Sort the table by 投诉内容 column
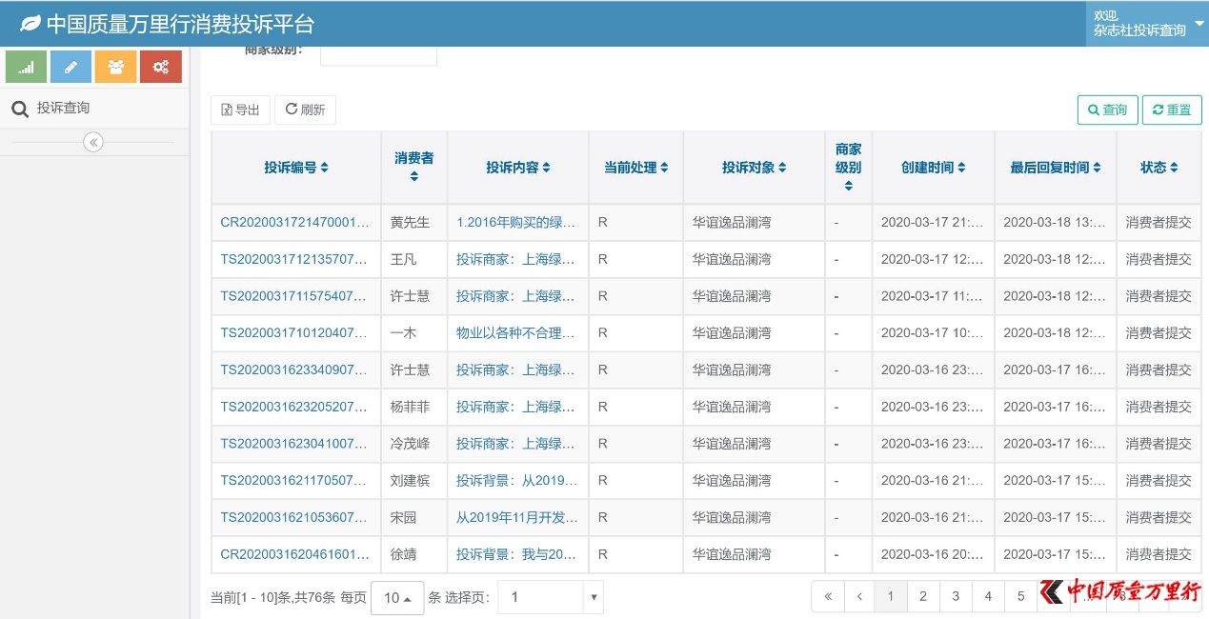Image resolution: width=1209 pixels, height=619 pixels. pos(518,168)
